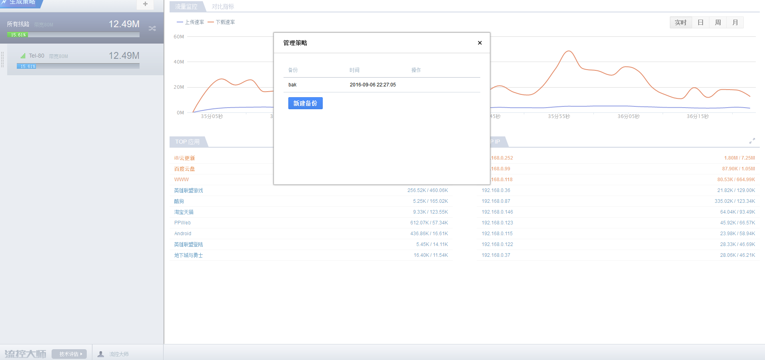This screenshot has width=765, height=360.
Task: Select 月 time range
Action: click(x=735, y=22)
